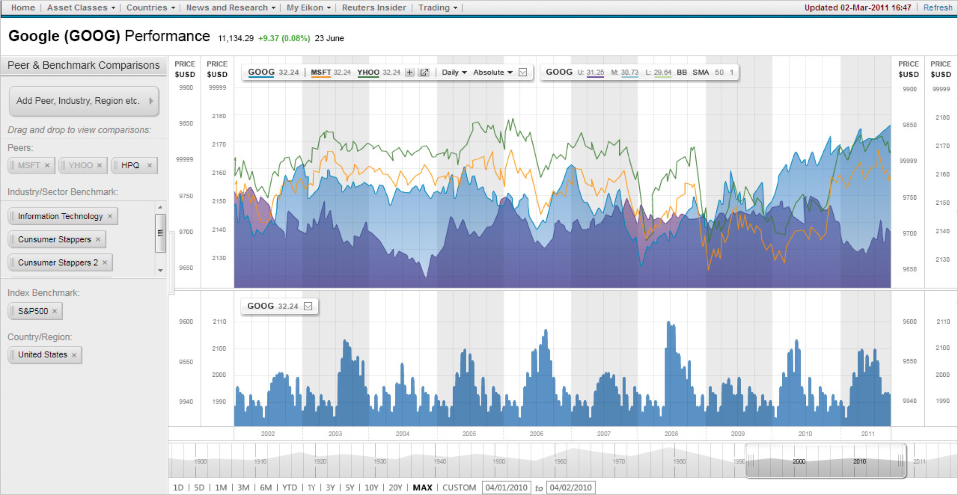Expand Add Peer, Industry, Region etc.

coord(84,101)
